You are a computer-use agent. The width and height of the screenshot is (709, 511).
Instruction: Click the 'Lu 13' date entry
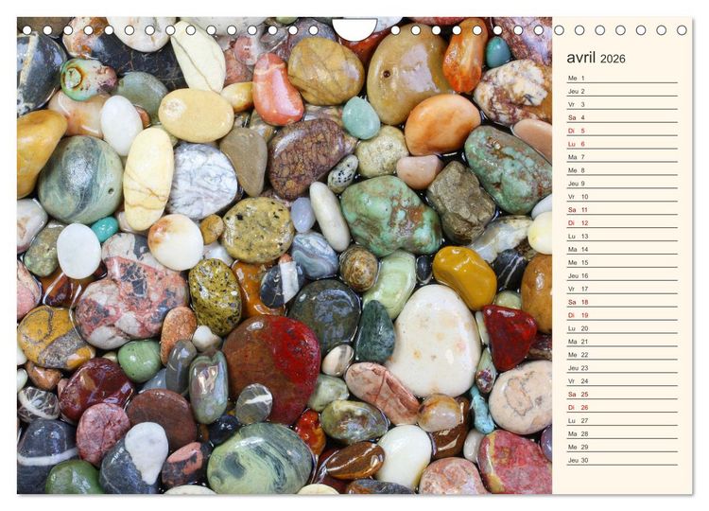tap(622, 236)
